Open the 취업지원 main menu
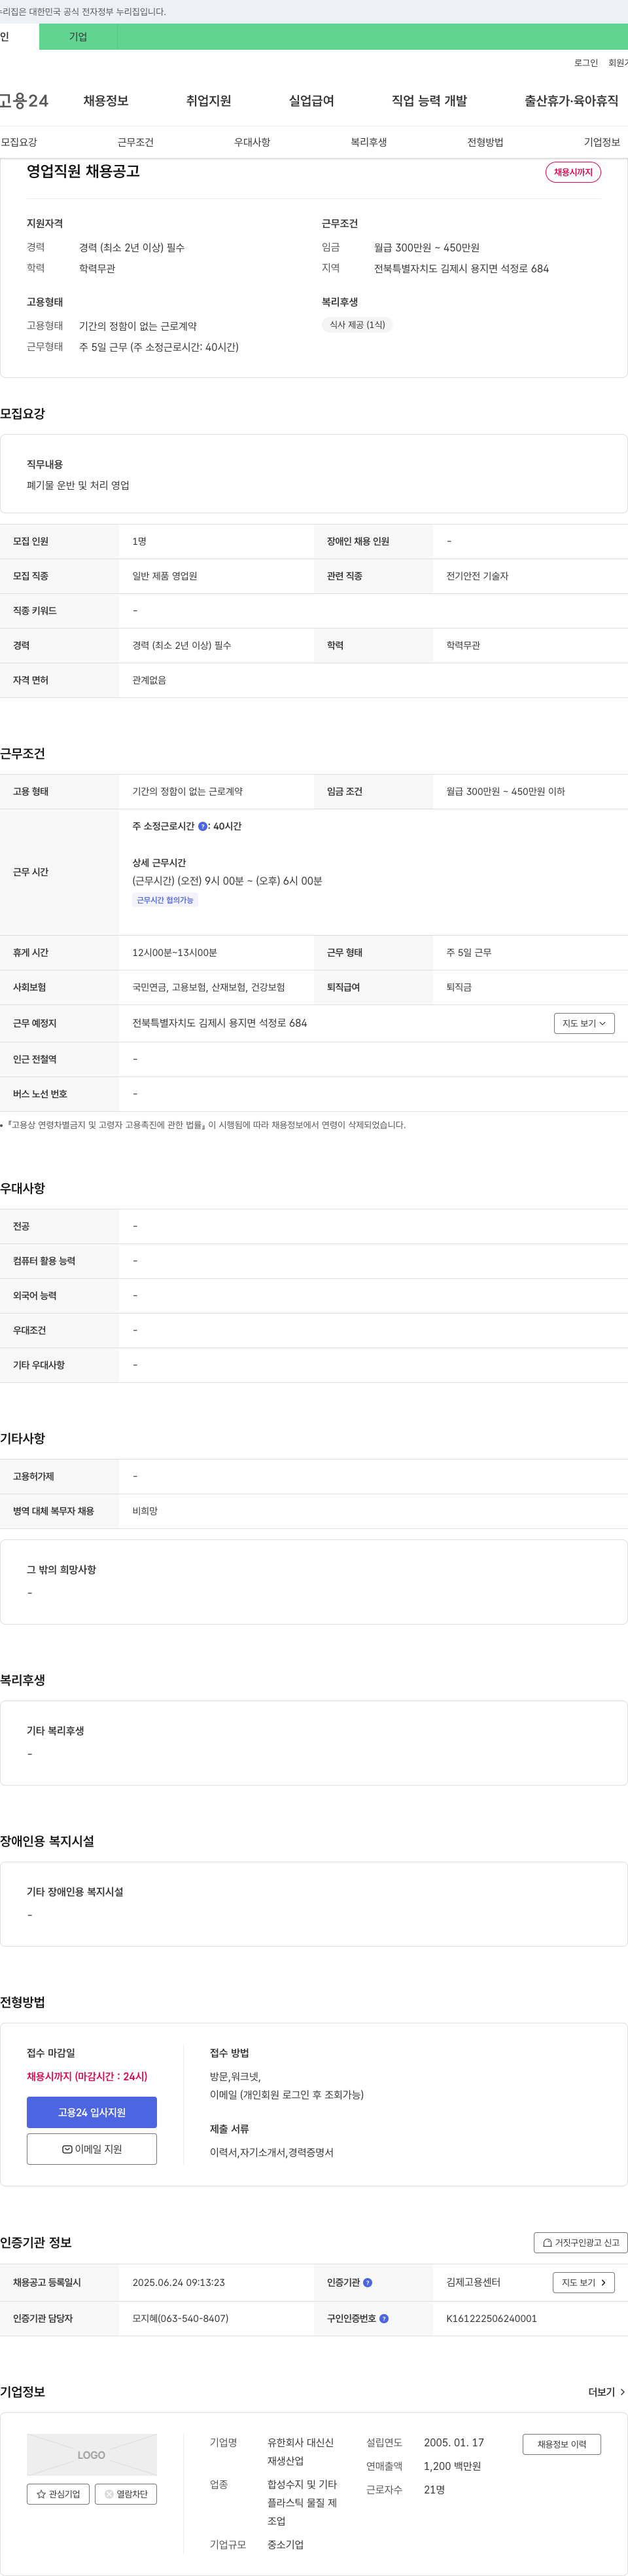 tap(209, 101)
